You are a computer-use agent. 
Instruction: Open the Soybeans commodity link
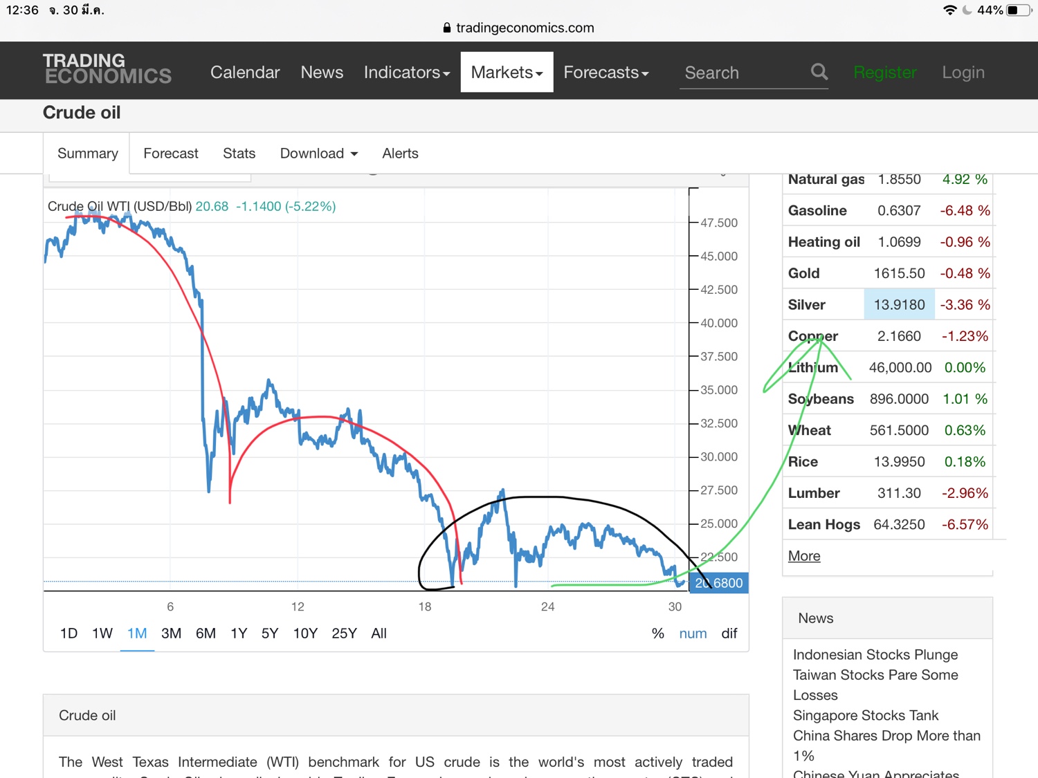[x=821, y=399]
